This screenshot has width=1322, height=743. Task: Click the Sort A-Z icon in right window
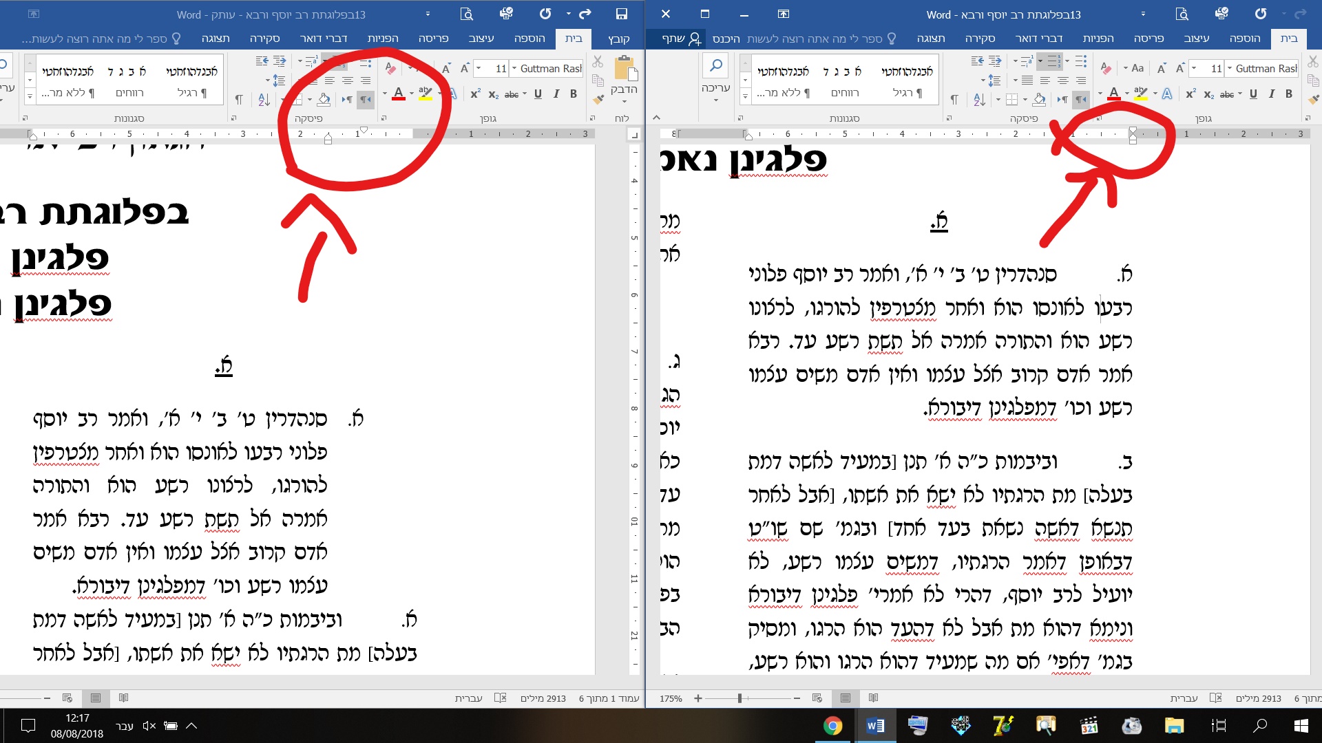[x=979, y=100]
